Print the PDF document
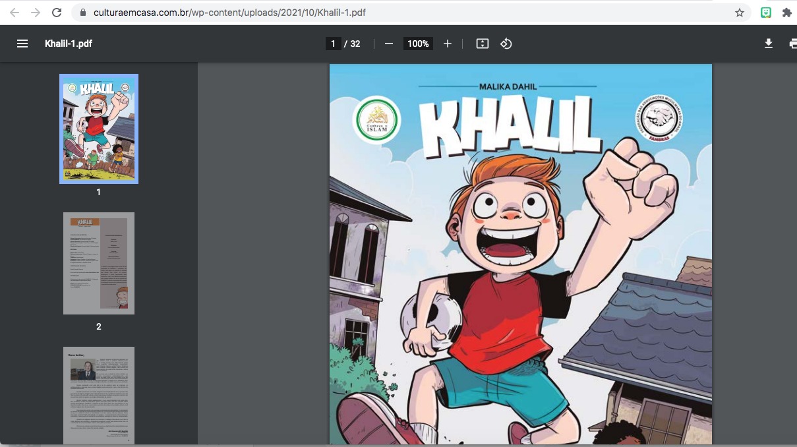 click(792, 44)
